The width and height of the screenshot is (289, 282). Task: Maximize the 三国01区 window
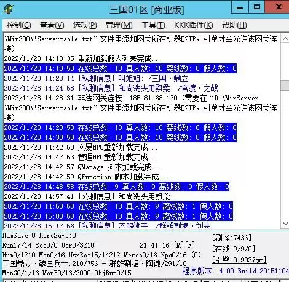coord(256,7)
